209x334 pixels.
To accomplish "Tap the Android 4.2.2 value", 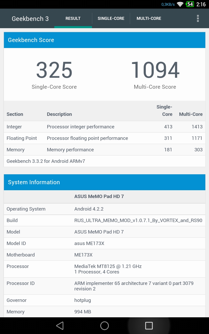I will (x=89, y=209).
